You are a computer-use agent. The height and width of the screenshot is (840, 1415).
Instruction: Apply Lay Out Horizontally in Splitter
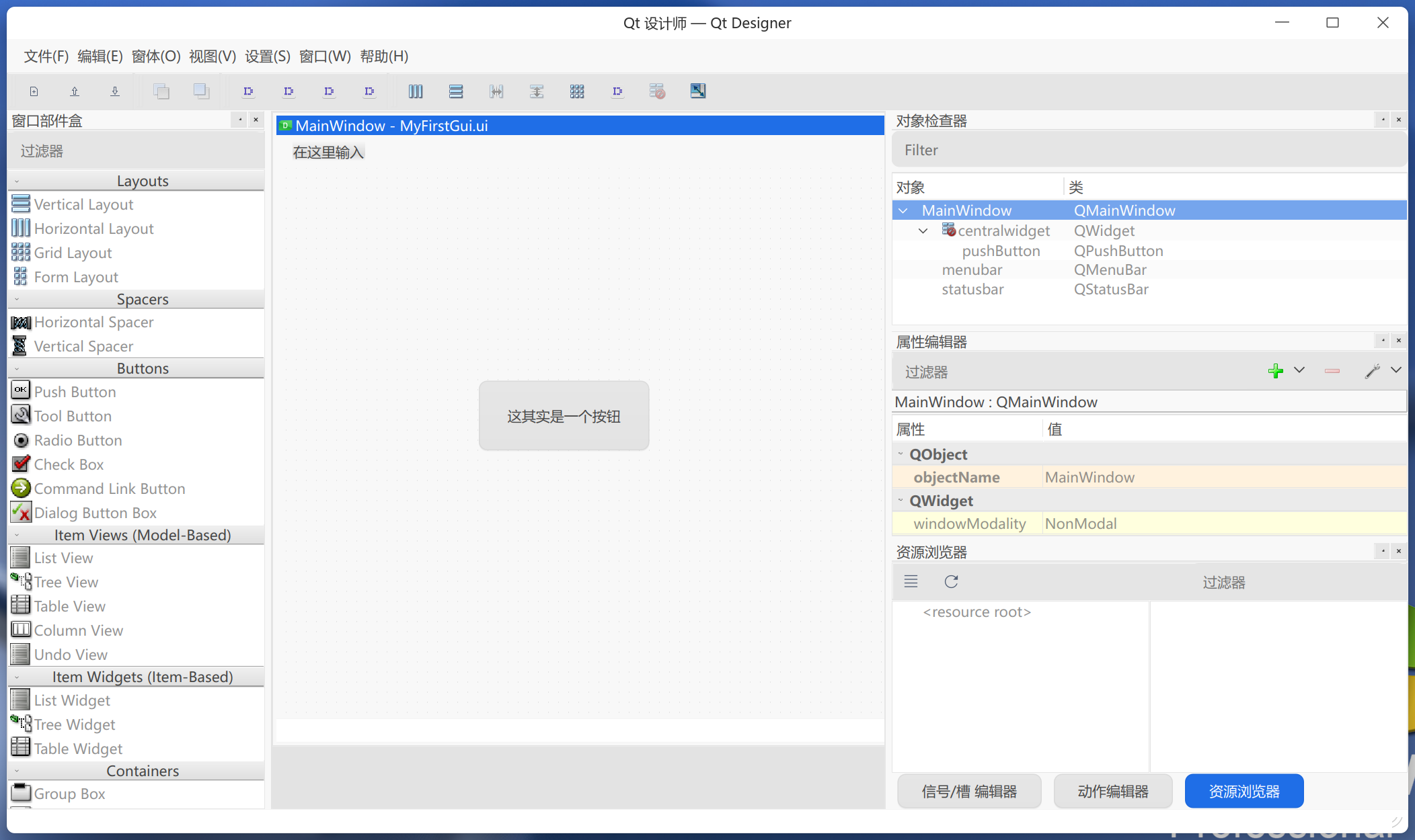tap(496, 91)
